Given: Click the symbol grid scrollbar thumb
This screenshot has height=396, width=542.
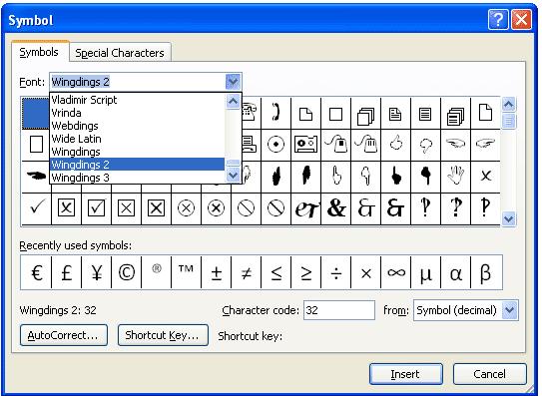Looking at the screenshot, I should click(508, 121).
